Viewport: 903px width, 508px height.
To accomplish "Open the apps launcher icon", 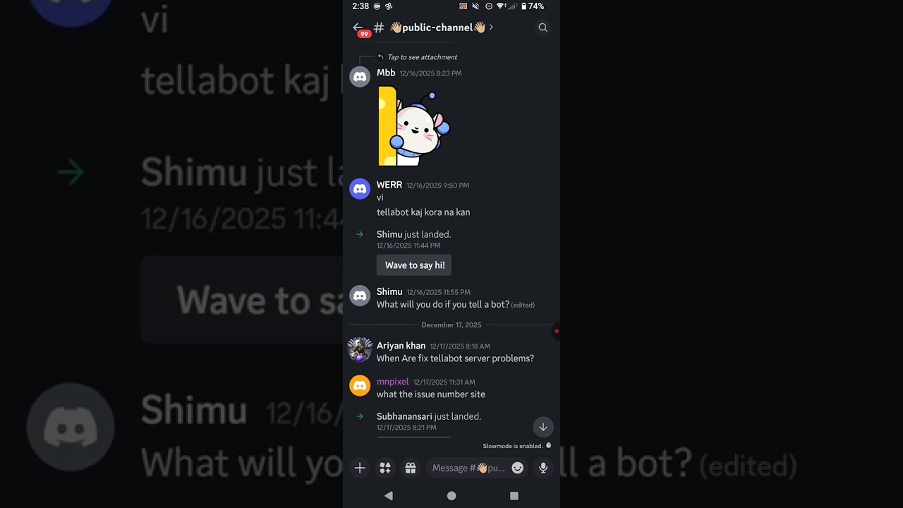I will point(385,468).
